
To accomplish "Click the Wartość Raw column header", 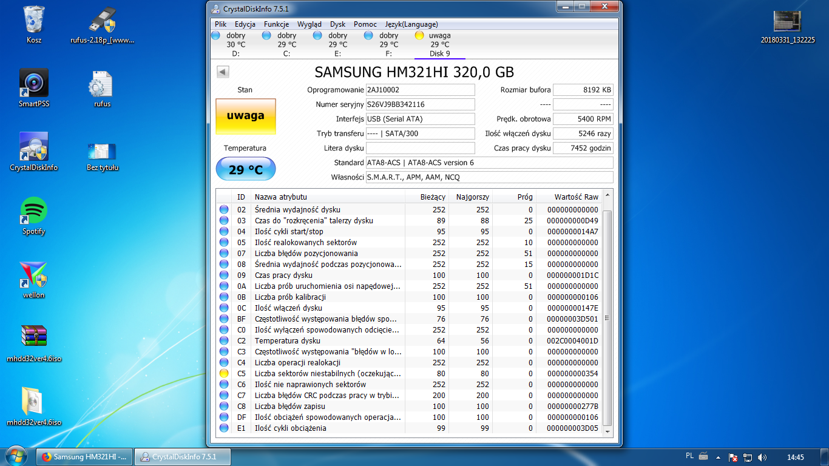I will 569,197.
